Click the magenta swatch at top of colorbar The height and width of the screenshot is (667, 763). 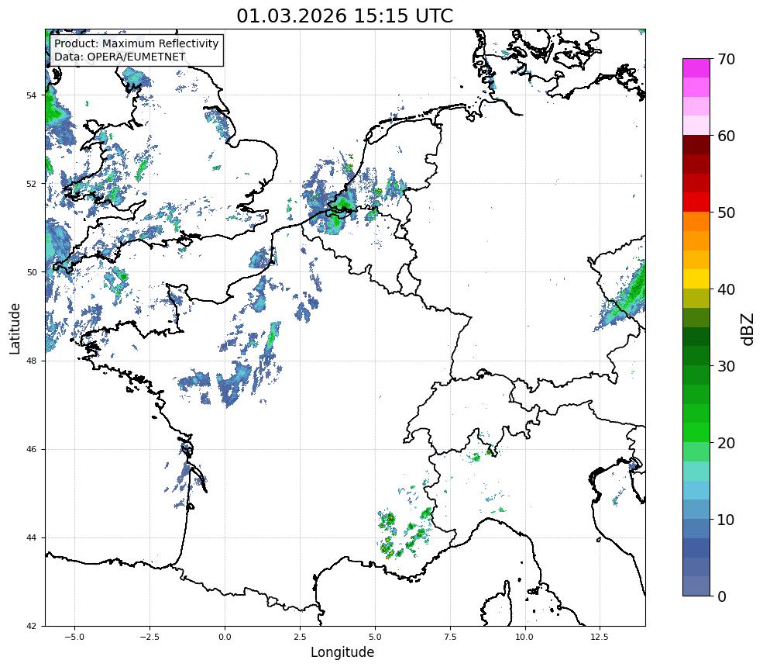tap(696, 68)
